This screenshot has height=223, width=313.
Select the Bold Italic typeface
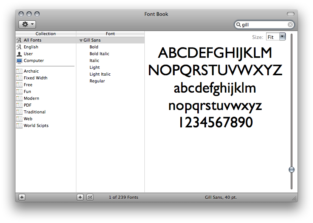99,54
